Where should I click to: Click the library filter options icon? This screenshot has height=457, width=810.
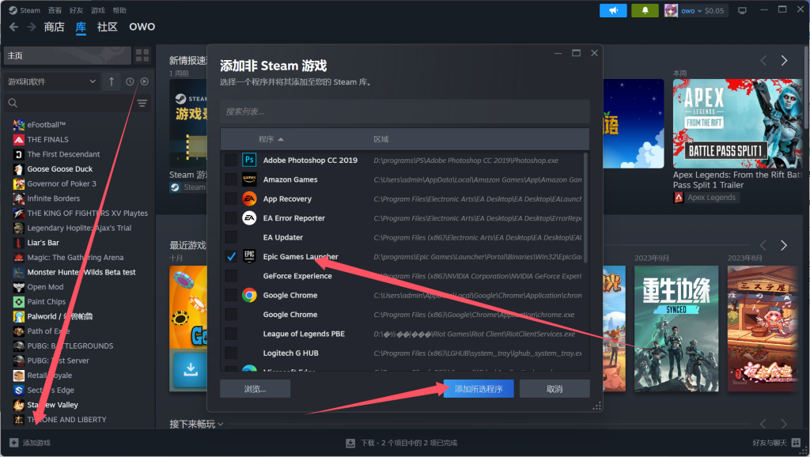coord(142,103)
